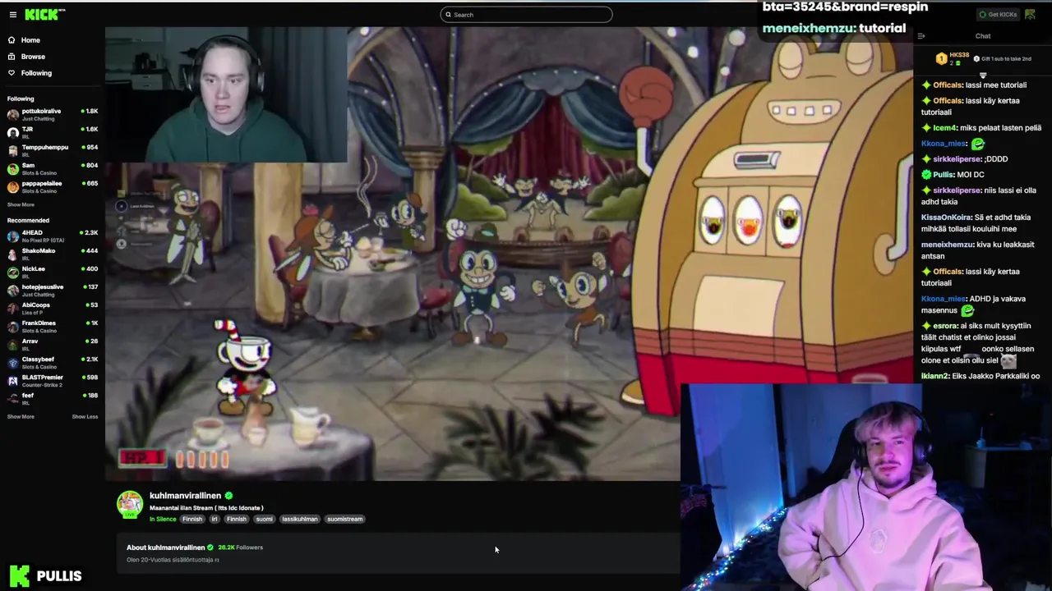Click 'Counter-Strike 2' under BLASTPremier
The width and height of the screenshot is (1052, 591).
(41, 385)
